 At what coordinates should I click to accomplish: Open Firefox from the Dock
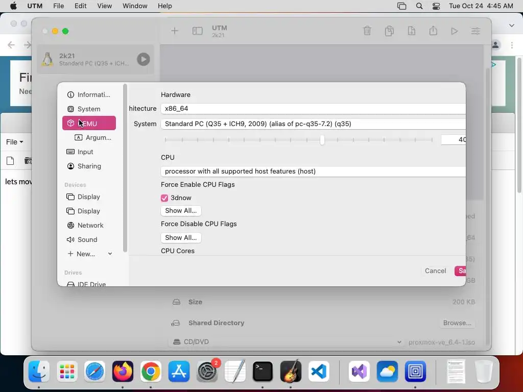pos(123,371)
